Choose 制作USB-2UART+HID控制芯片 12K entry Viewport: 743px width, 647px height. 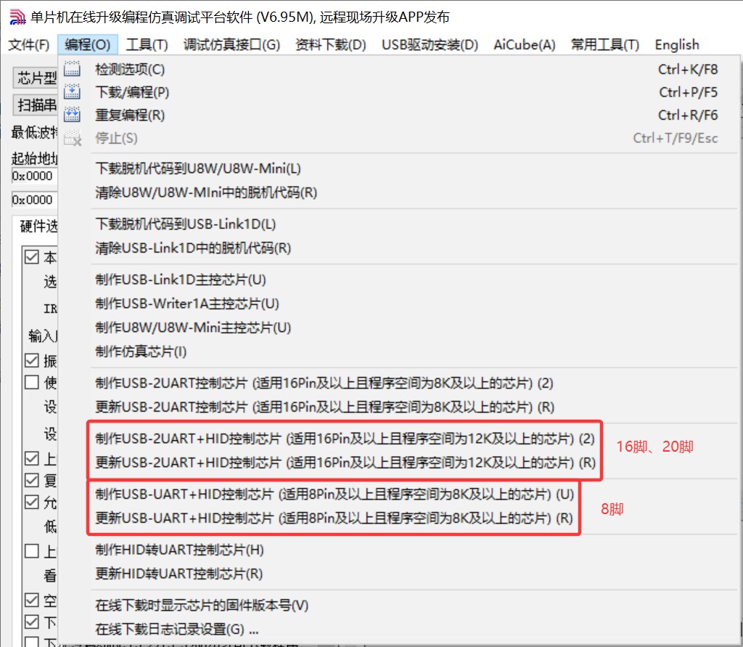click(x=399, y=439)
